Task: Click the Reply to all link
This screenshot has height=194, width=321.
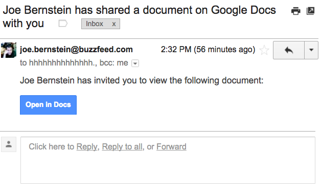Action: click(x=122, y=146)
